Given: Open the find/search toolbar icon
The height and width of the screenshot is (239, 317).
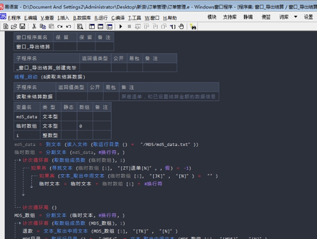Looking at the screenshot, I should pos(80,27).
